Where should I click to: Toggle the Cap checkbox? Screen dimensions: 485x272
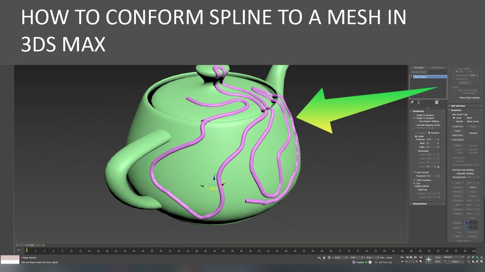[415, 183]
